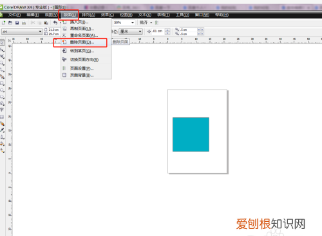This screenshot has height=236, width=322.
Task: Choose 页面背景(B) page background item
Action: pos(86,75)
